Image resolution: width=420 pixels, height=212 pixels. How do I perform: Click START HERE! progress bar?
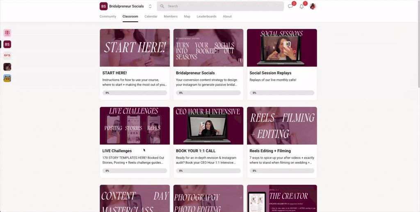[x=135, y=93]
